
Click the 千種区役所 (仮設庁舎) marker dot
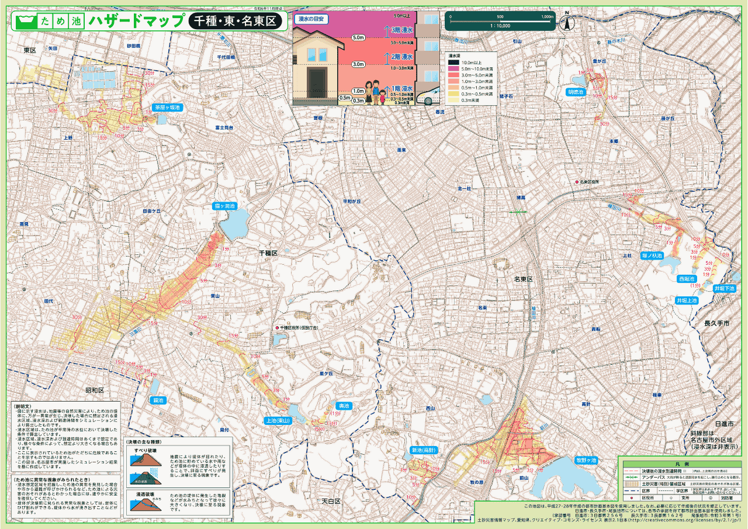pyautogui.click(x=277, y=329)
